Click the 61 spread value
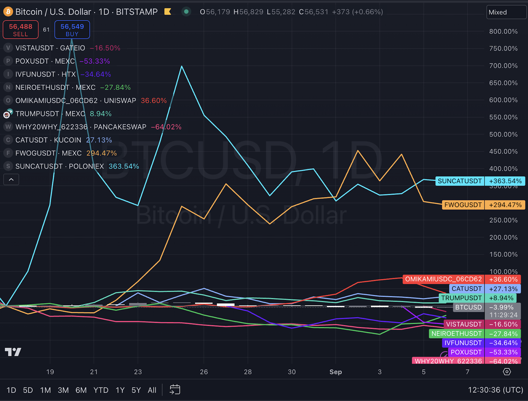This screenshot has width=528, height=401. coord(46,30)
